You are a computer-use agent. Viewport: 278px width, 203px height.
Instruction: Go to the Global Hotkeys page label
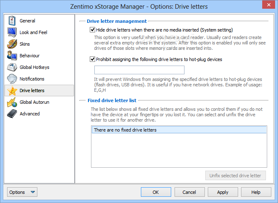coord(34,67)
